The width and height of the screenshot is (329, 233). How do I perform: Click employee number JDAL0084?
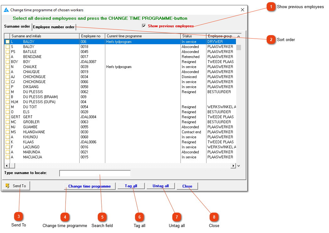88,117
